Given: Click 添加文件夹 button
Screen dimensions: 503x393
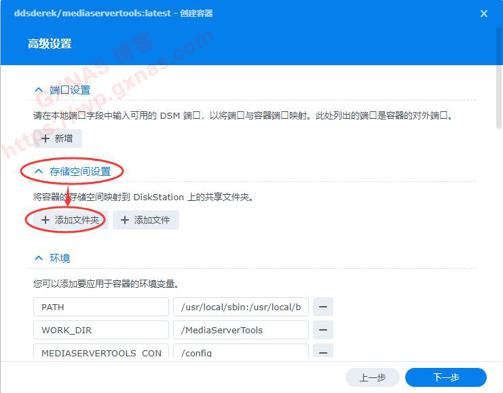Looking at the screenshot, I should click(71, 220).
